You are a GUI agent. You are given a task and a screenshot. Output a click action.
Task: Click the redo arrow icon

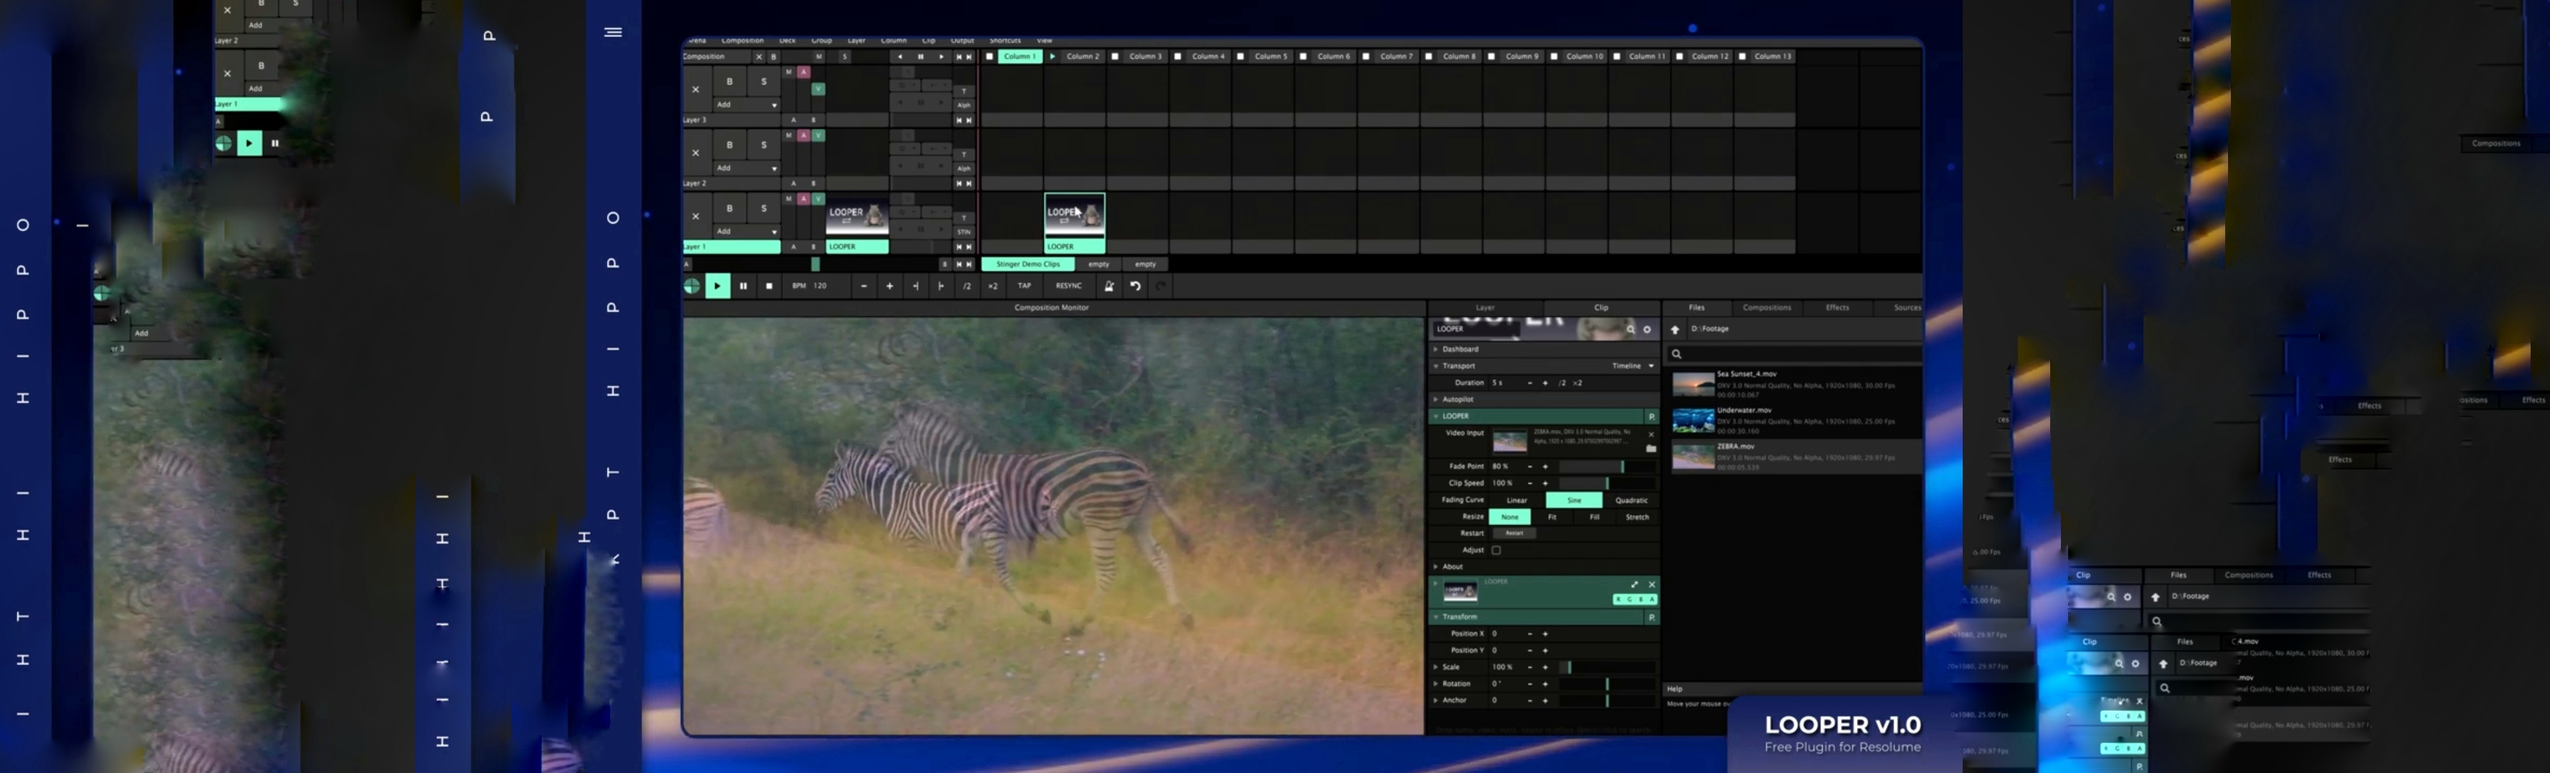1161,286
